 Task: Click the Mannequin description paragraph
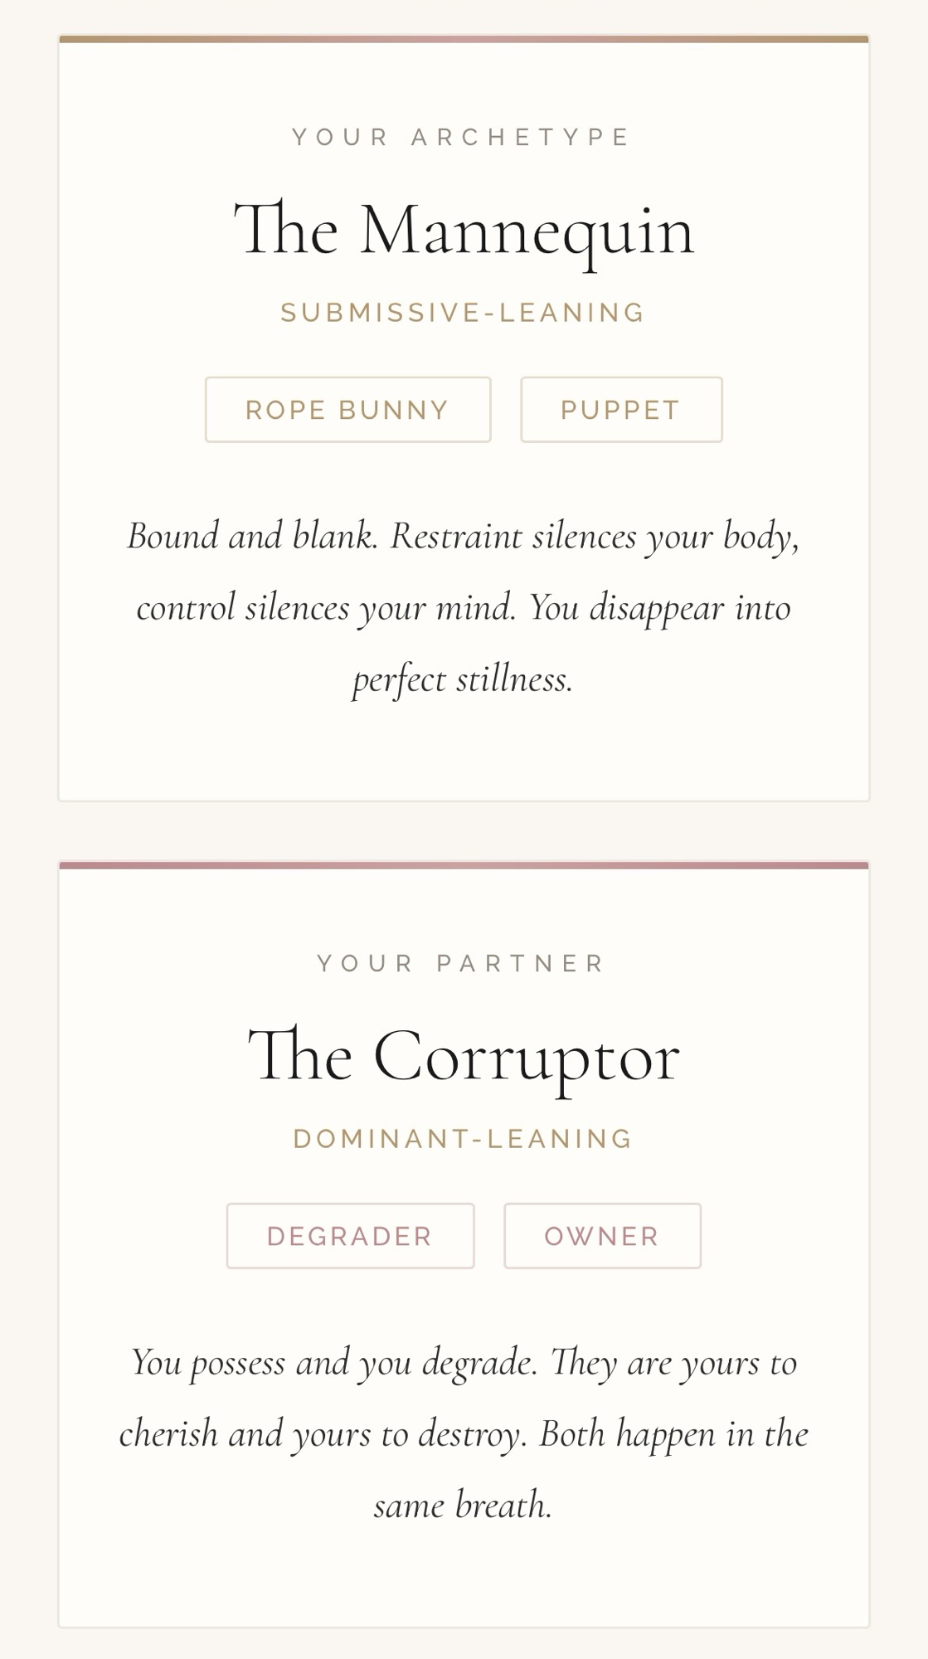[464, 608]
